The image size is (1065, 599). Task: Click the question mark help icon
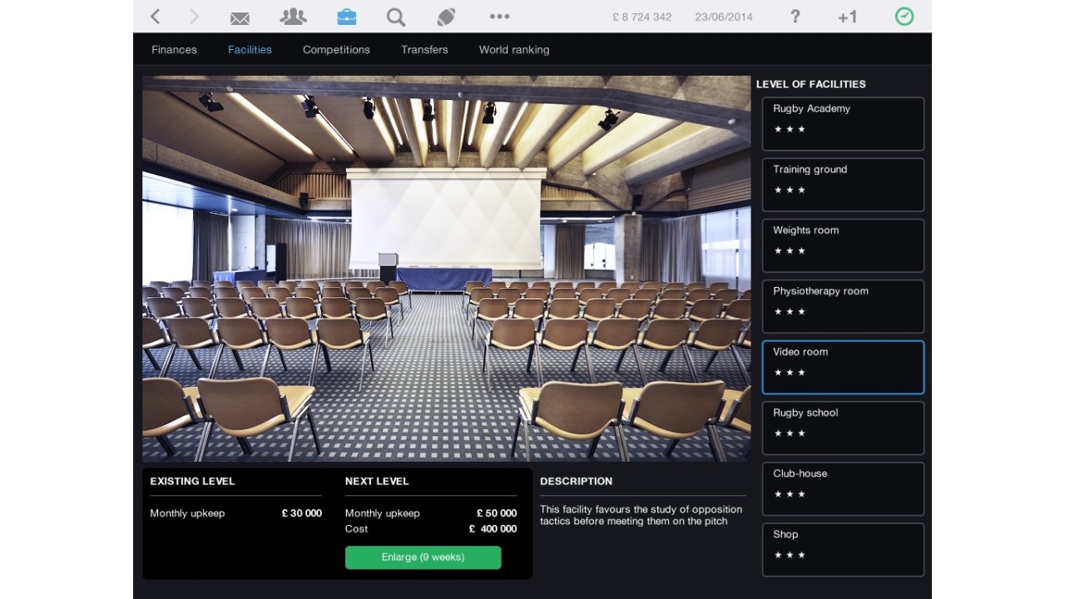795,17
